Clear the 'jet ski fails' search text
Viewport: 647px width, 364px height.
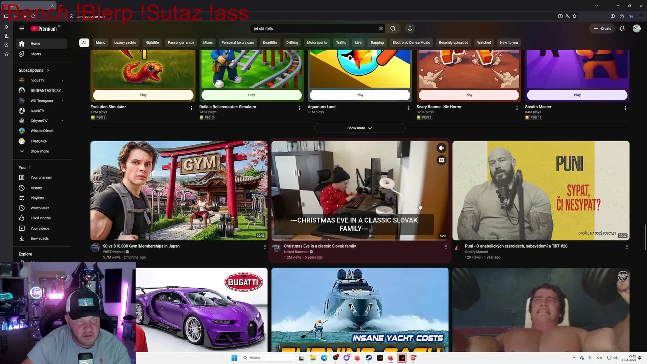[381, 29]
